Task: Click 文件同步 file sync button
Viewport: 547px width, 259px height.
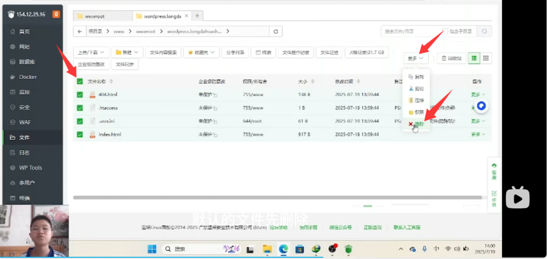Action: (125, 64)
